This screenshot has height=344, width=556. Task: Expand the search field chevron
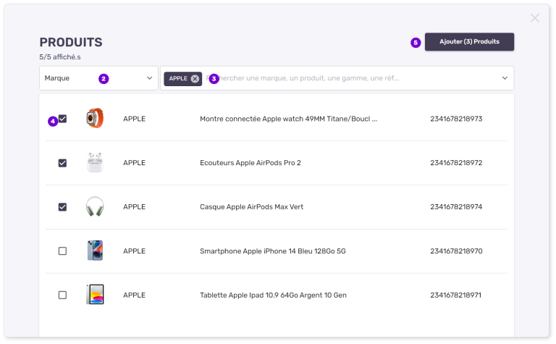tap(505, 78)
